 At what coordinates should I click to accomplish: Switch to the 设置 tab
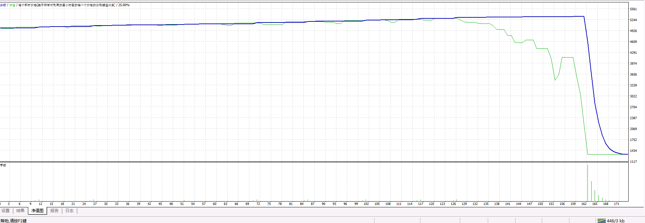click(x=5, y=211)
